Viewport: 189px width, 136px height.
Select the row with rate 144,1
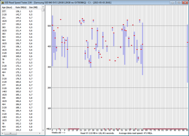[21, 18]
